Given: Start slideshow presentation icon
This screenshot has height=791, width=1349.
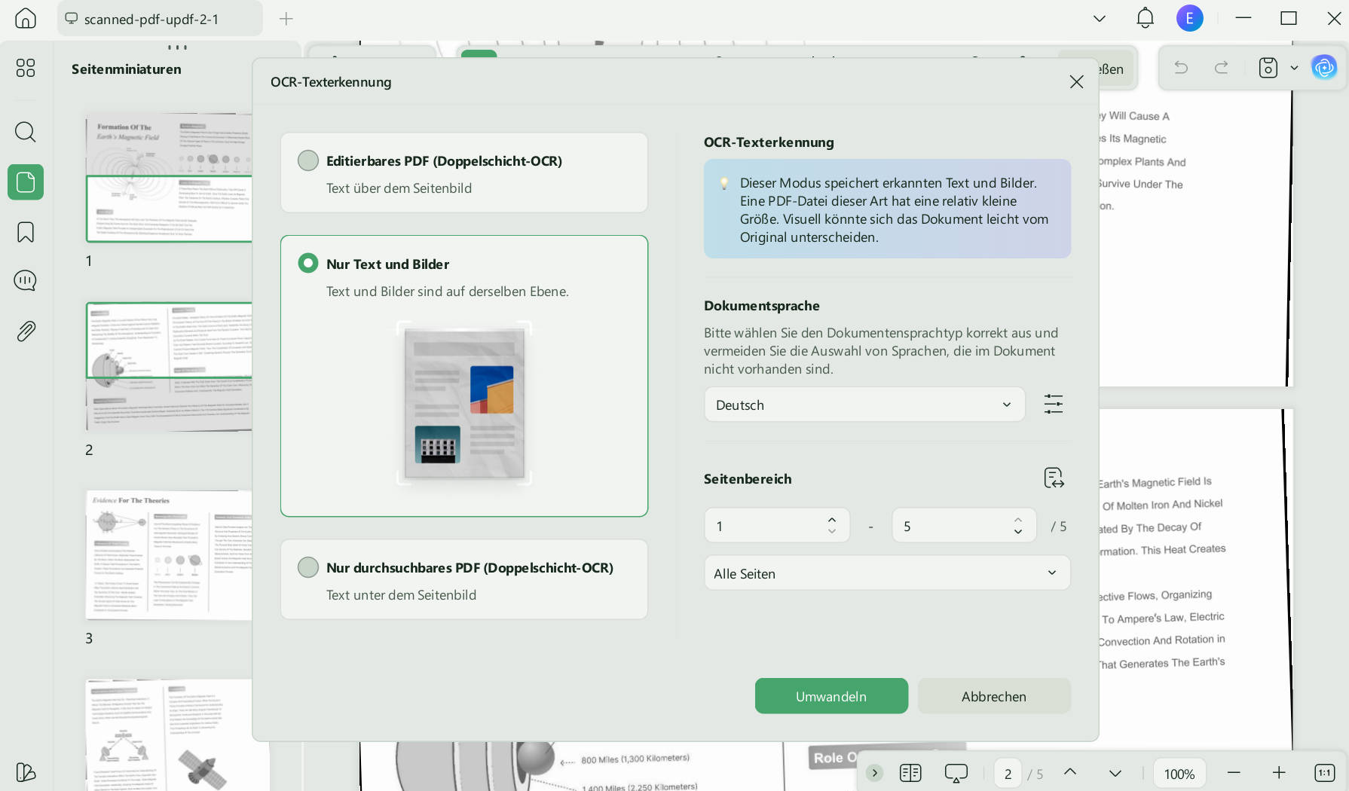Looking at the screenshot, I should coord(956,773).
